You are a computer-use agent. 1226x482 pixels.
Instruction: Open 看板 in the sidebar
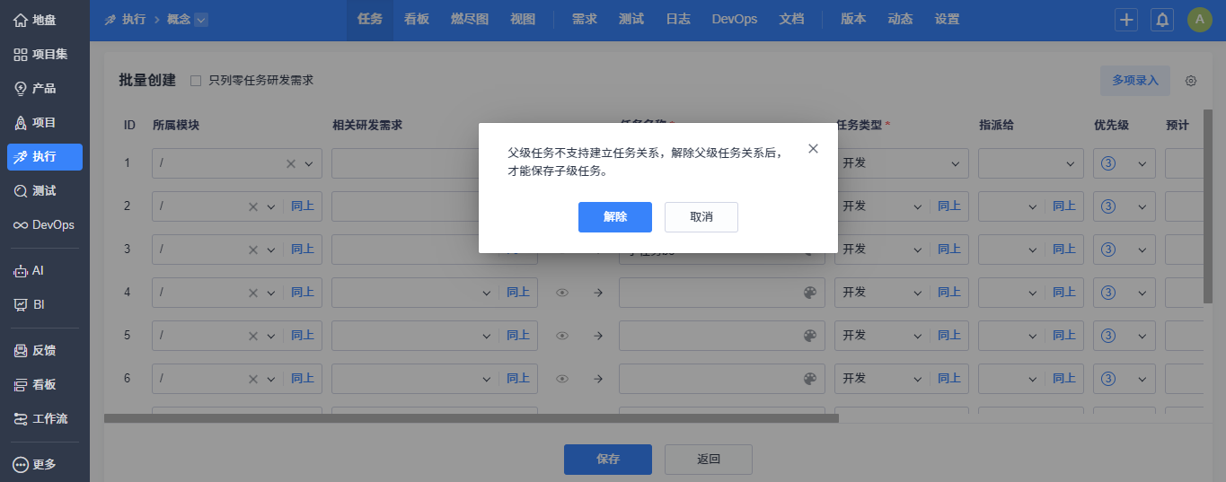click(x=45, y=384)
